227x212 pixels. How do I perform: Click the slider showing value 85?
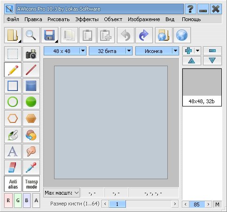click(197, 204)
